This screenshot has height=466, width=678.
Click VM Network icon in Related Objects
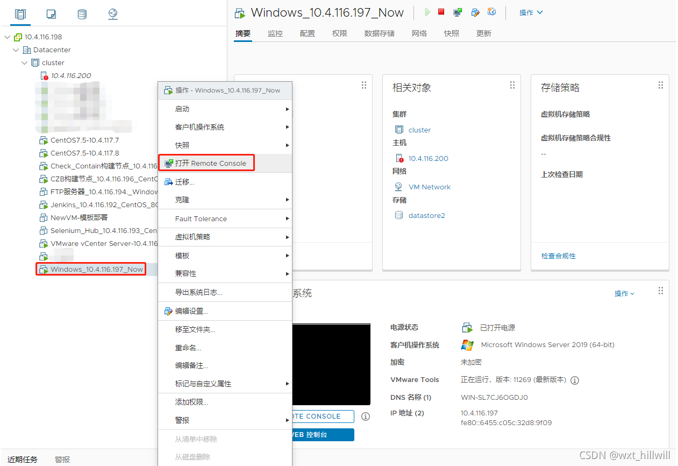[x=399, y=187]
